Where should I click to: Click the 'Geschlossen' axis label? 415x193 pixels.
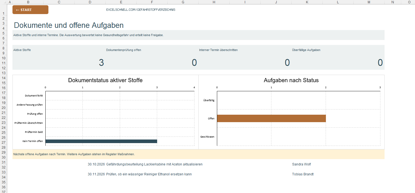pyautogui.click(x=207, y=137)
